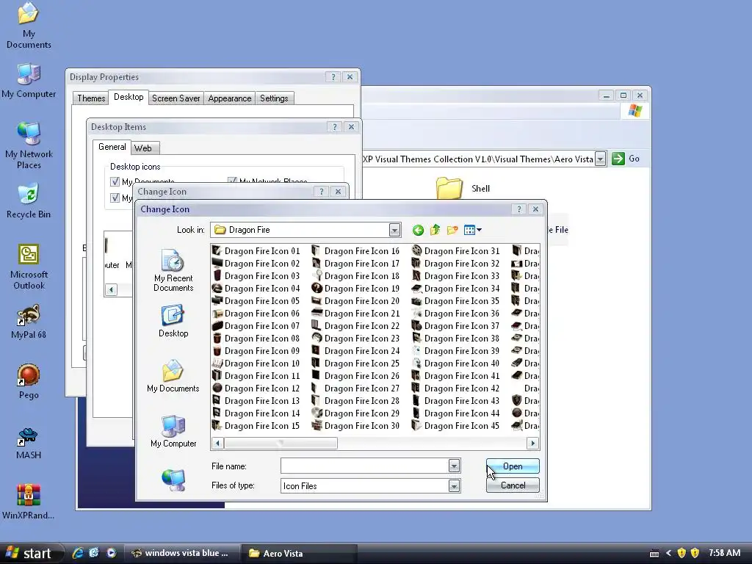Expand the Files of type dropdown
This screenshot has width=752, height=564.
[x=454, y=486]
